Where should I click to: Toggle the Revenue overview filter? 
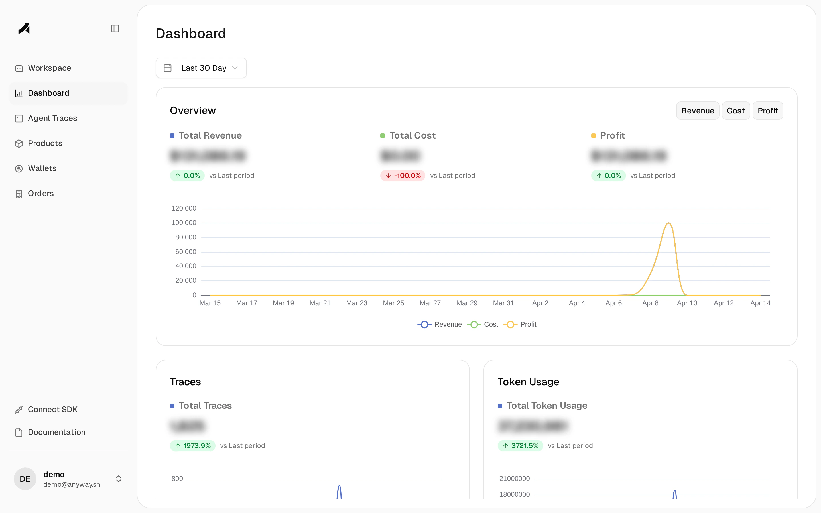pos(698,110)
